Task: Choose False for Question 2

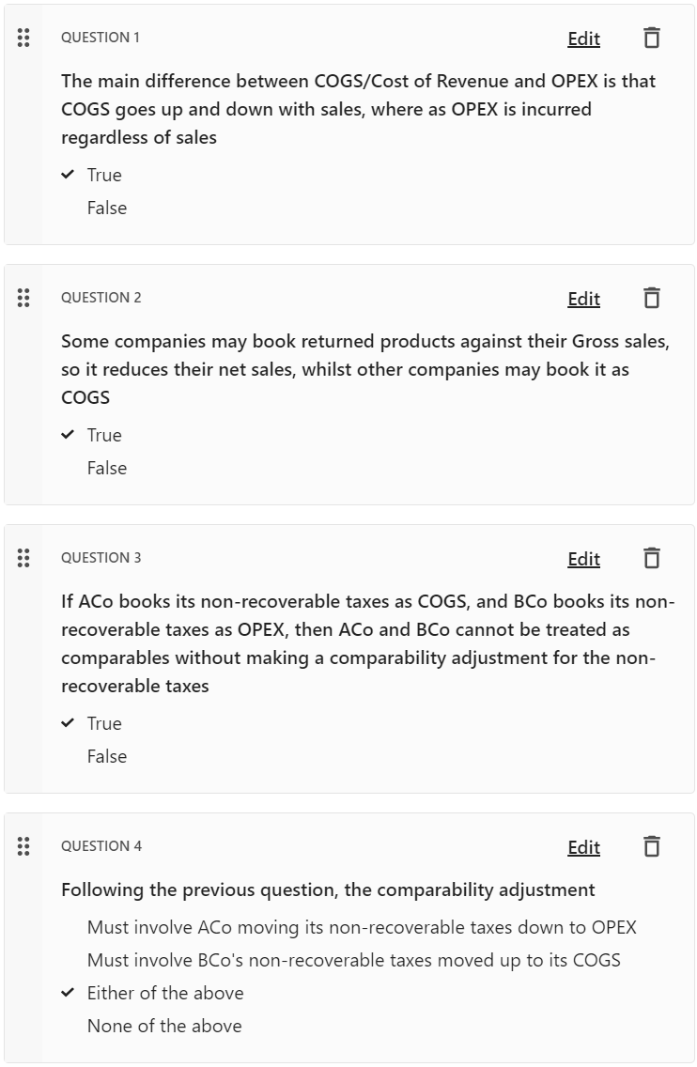Action: (107, 468)
